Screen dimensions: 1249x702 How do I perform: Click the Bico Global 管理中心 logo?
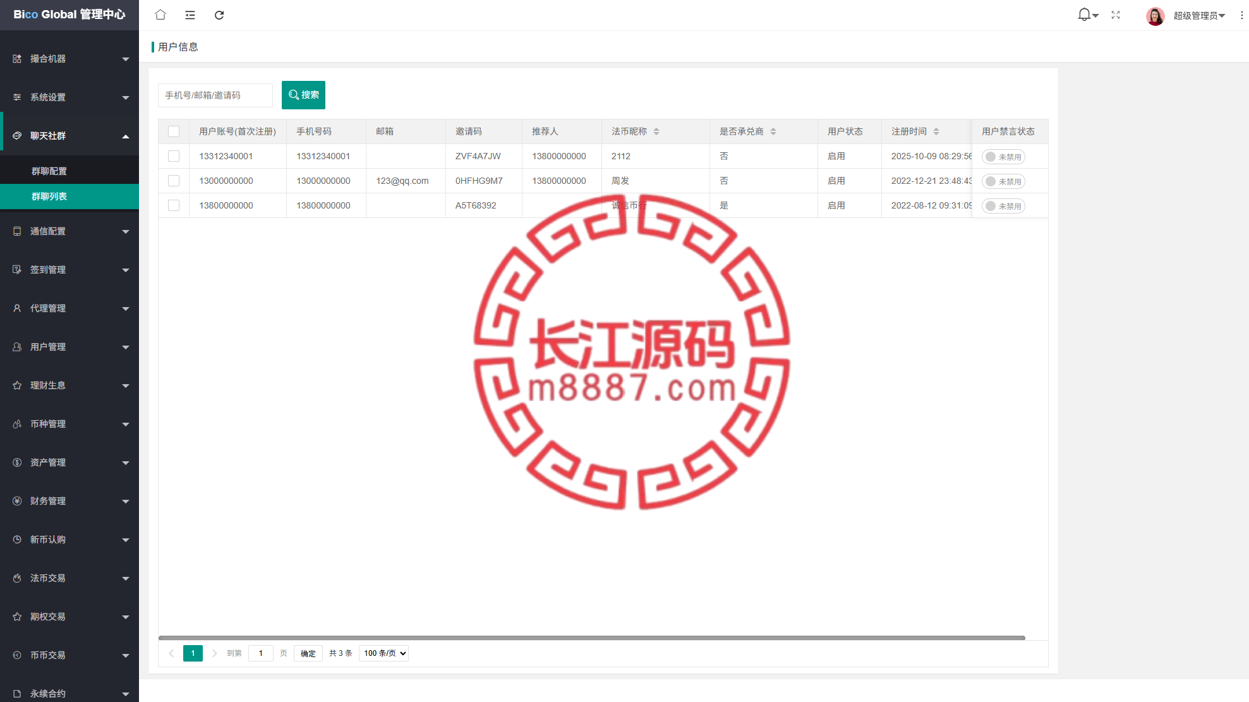coord(69,15)
